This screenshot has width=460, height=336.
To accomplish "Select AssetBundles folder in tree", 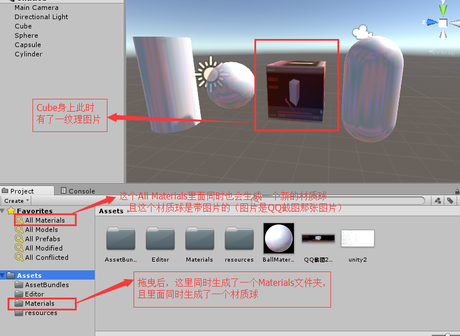I will click(x=47, y=285).
